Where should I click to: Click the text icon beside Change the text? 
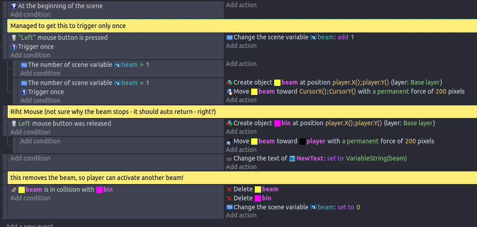point(229,158)
